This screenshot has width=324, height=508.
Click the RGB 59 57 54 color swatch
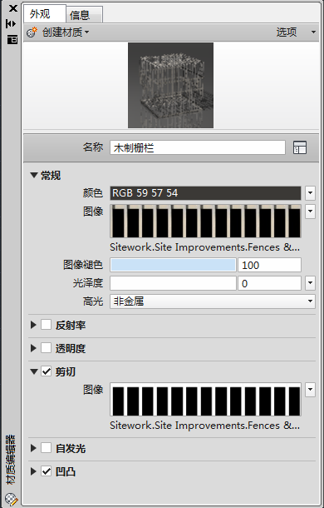click(x=205, y=193)
